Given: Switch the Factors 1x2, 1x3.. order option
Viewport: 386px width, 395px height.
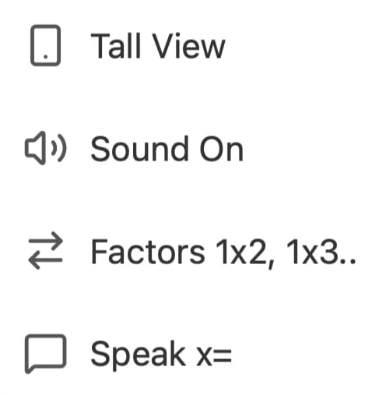Looking at the screenshot, I should (193, 252).
